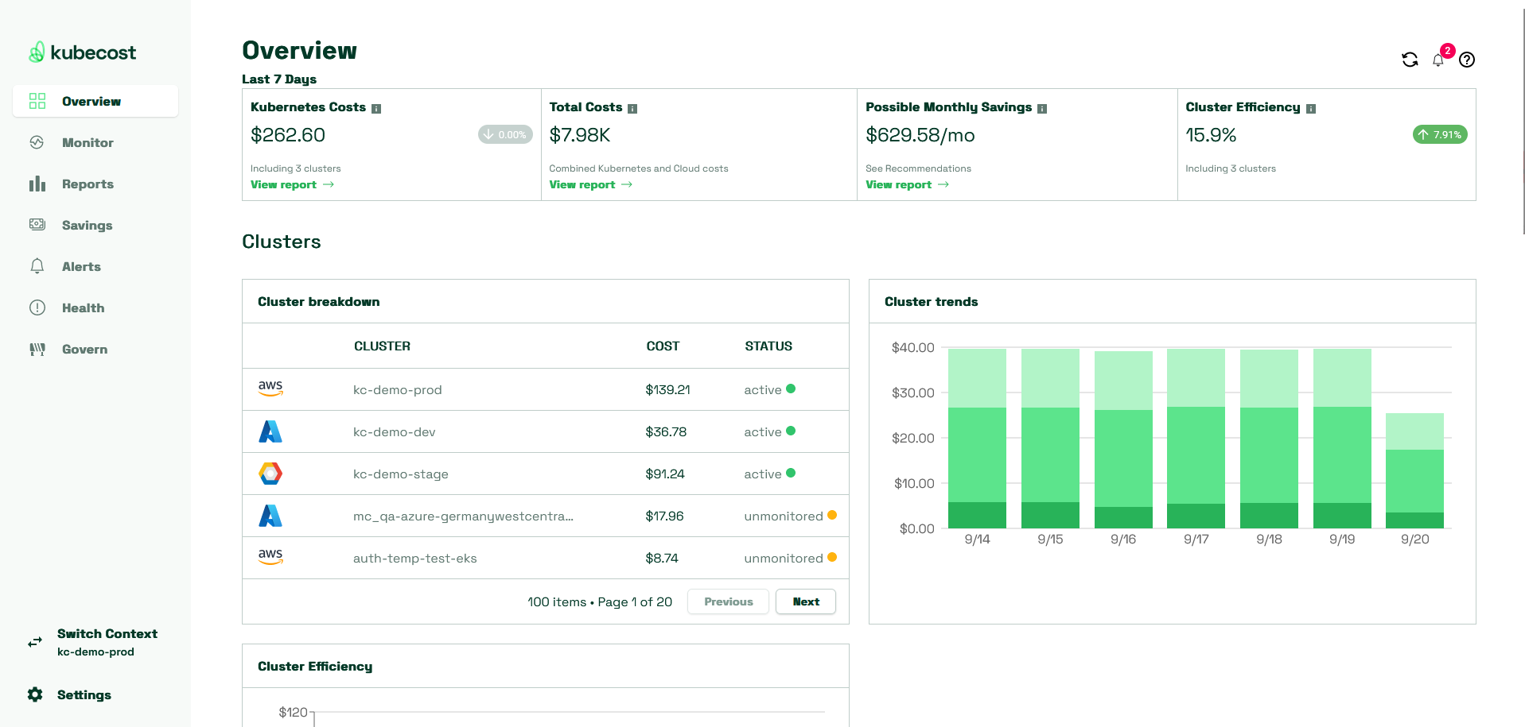Click Azure logo for mc_qa-azure-germanywestcentra row

point(270,516)
